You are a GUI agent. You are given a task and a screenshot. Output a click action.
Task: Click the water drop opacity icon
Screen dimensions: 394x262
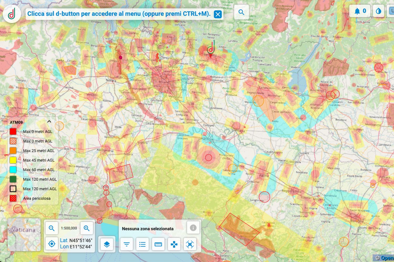point(378,11)
